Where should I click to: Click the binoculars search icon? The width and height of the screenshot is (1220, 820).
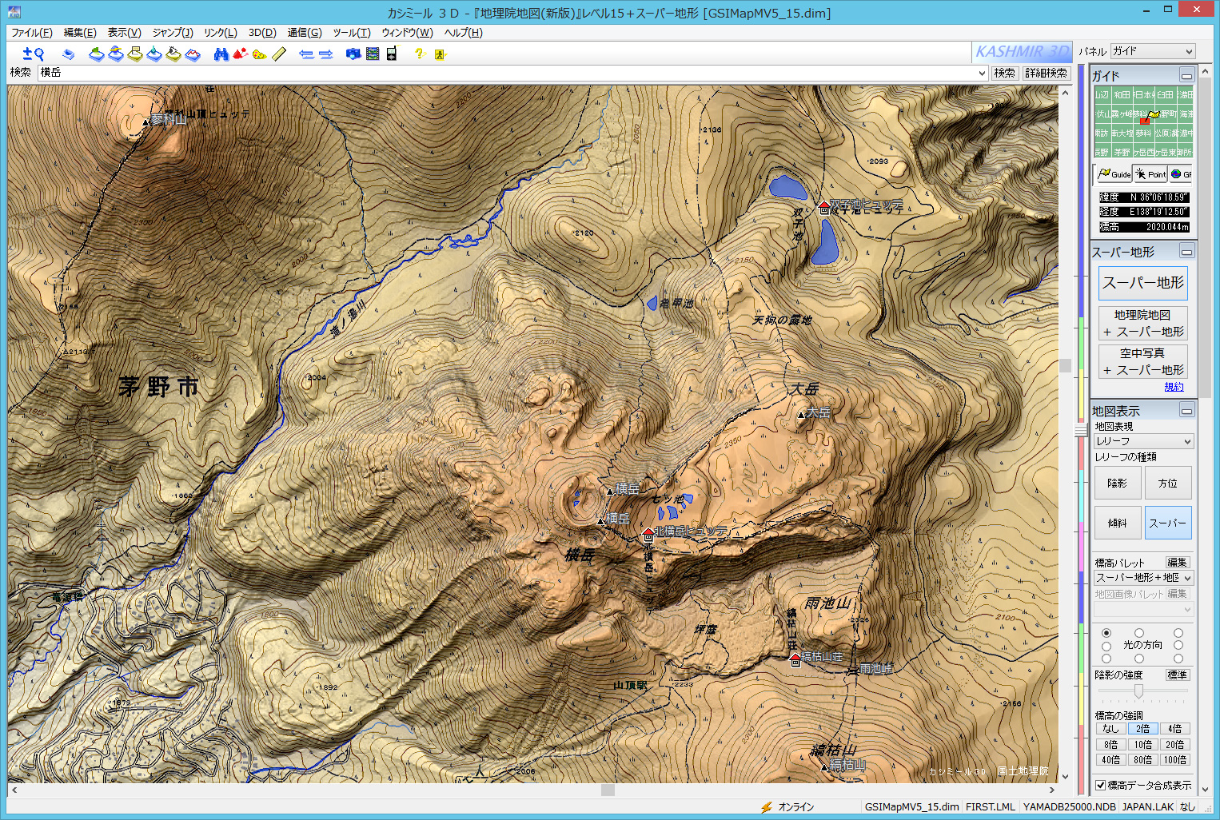[x=221, y=54]
